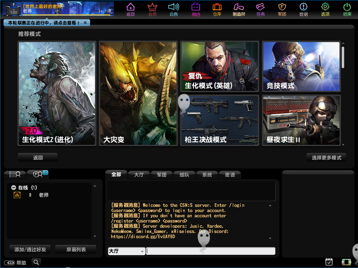Open the film strip replay icon

click(x=346, y=262)
